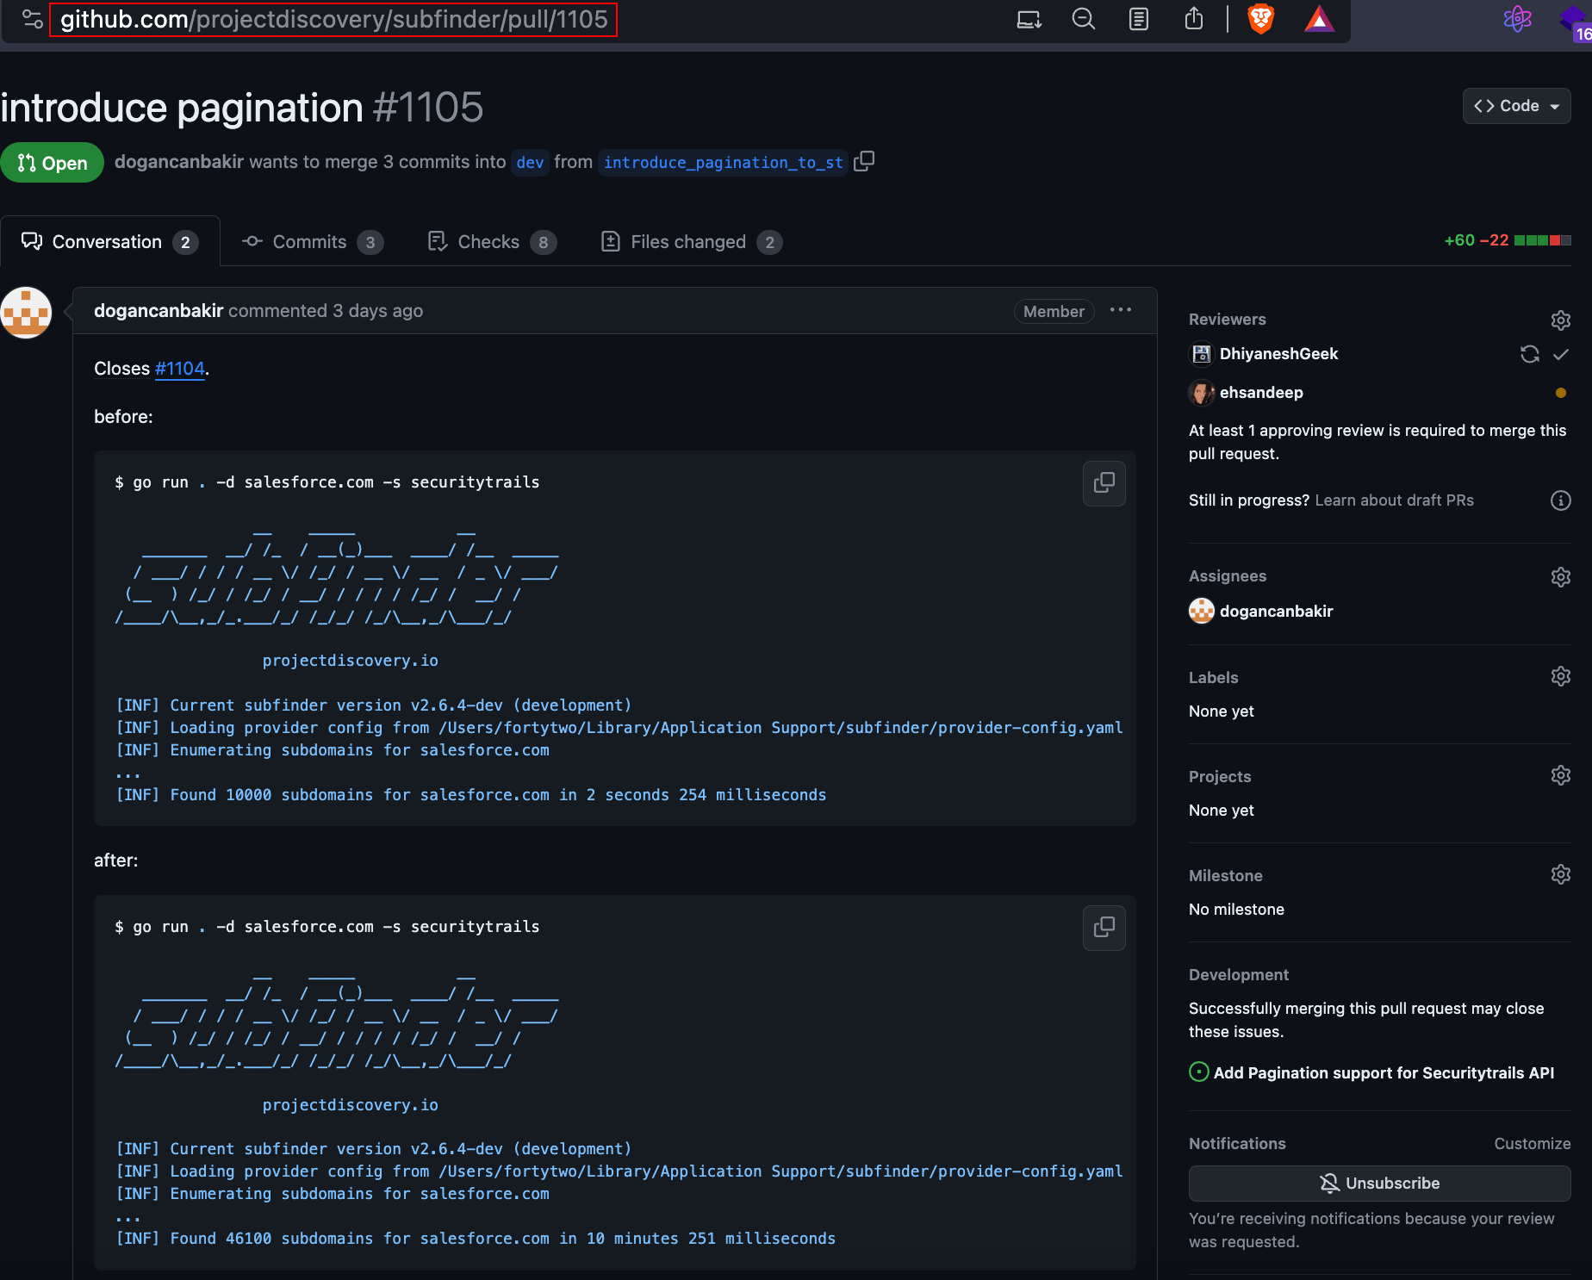1592x1280 pixels.
Task: Open reader mode icon in toolbar
Action: coord(1139,19)
